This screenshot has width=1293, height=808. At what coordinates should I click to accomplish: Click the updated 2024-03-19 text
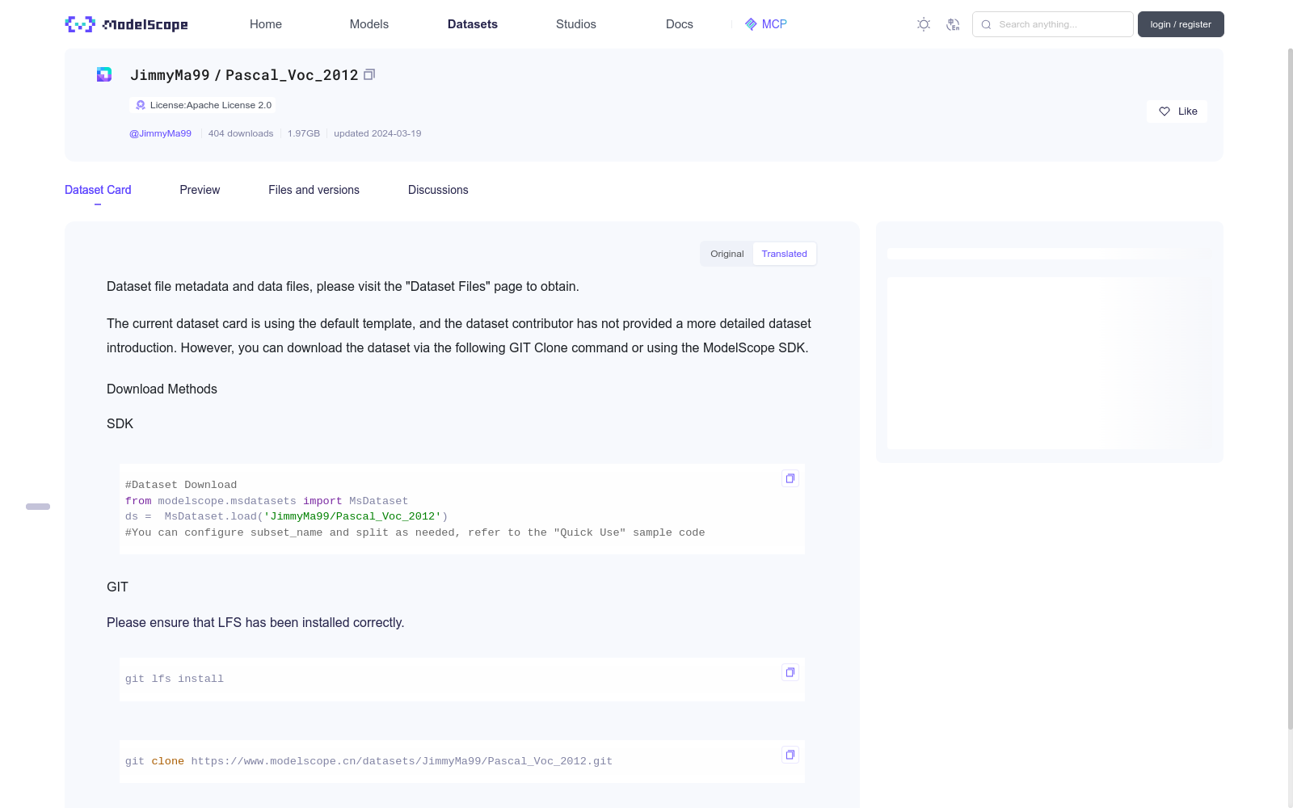tap(377, 133)
